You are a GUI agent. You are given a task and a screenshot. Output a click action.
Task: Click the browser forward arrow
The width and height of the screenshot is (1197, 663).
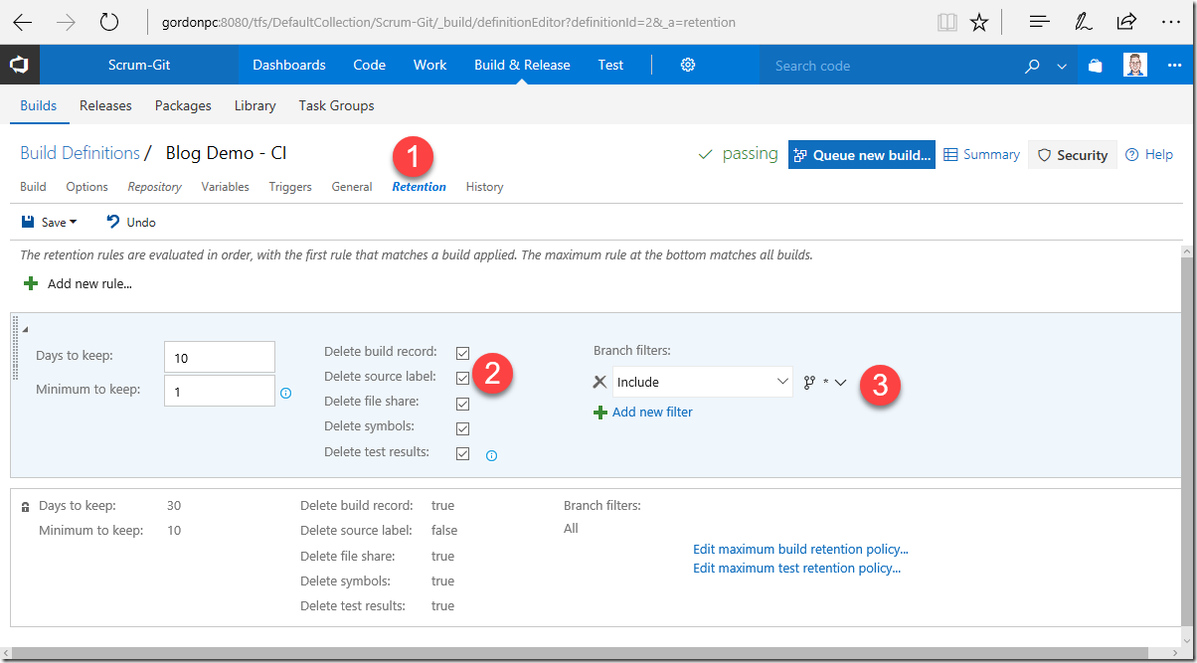[66, 22]
